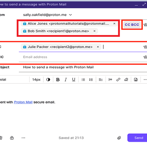Open more formatting options in toolbar
Image resolution: width=147 pixels, height=143 pixels.
click(145, 80)
